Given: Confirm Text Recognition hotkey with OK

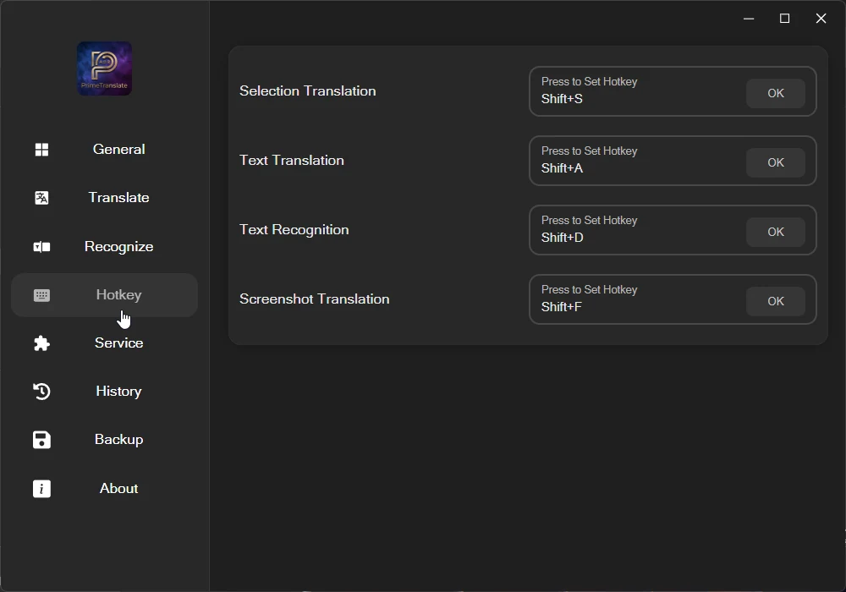Looking at the screenshot, I should (x=775, y=232).
